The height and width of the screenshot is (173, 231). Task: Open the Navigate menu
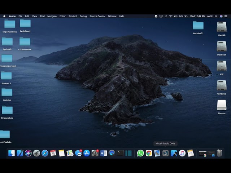[52, 16]
